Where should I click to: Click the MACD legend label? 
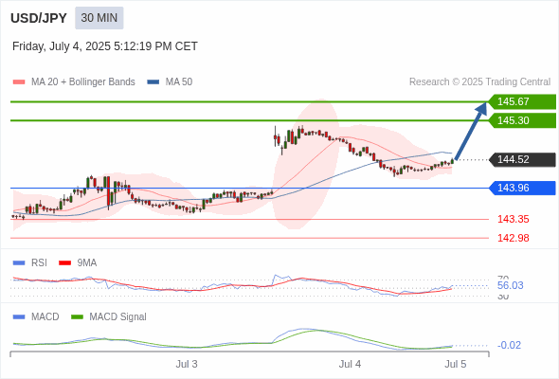45,317
